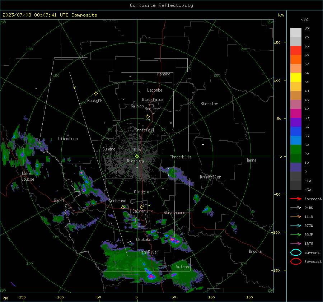Click the green 22JP arrow icon
The width and height of the screenshot is (323, 302).
coord(296,234)
